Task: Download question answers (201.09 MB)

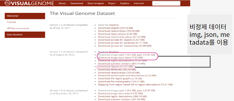Action: [x=122, y=99]
